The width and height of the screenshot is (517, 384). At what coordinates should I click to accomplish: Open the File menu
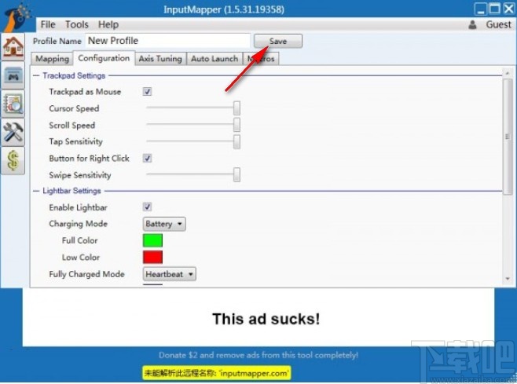pyautogui.click(x=48, y=24)
